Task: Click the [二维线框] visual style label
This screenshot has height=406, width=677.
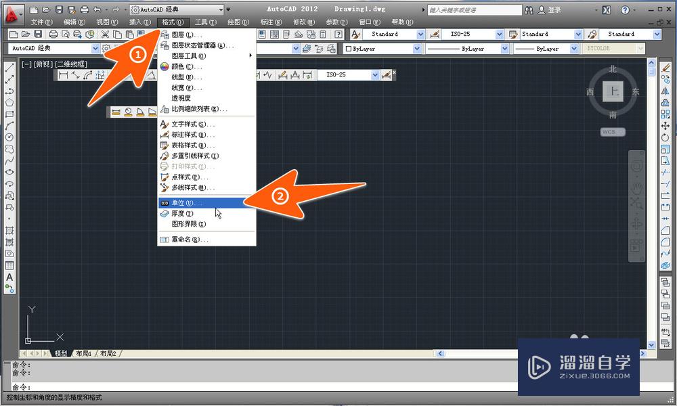Action: [71, 64]
